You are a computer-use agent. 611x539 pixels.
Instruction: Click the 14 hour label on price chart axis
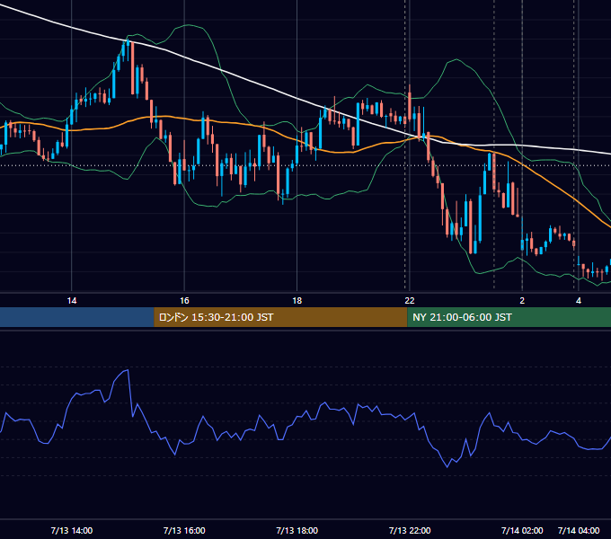[72, 301]
